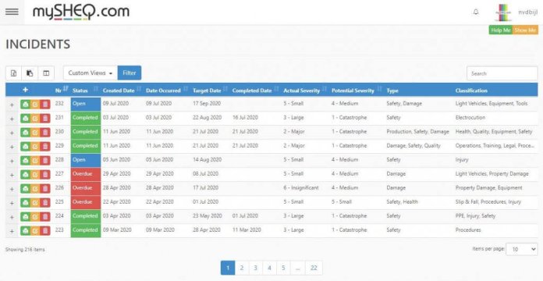Click Completed status of incident 224
543x281 pixels.
(x=86, y=216)
